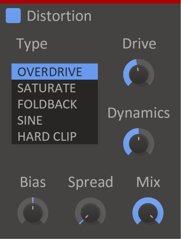Choose HARD CLIP distortion type
The image size is (181, 239).
coord(55,136)
